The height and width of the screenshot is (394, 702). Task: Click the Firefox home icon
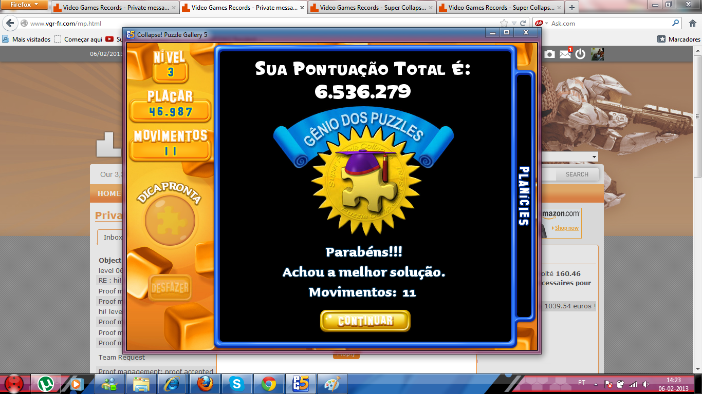click(x=692, y=23)
